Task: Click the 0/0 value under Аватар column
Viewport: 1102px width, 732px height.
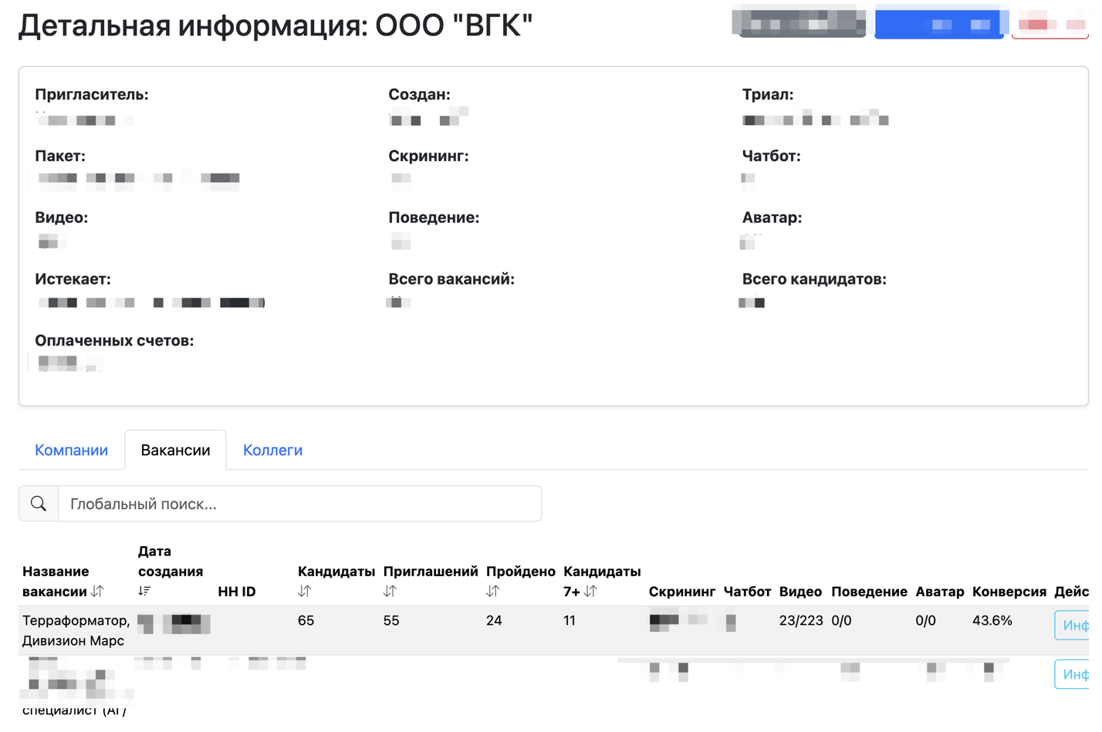Action: pos(925,621)
